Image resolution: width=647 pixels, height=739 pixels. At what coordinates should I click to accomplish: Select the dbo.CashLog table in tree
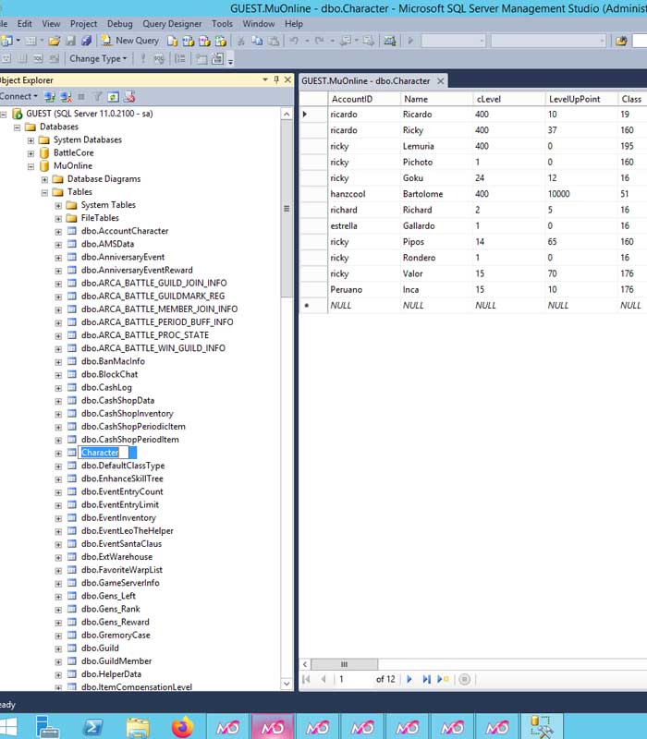click(106, 387)
